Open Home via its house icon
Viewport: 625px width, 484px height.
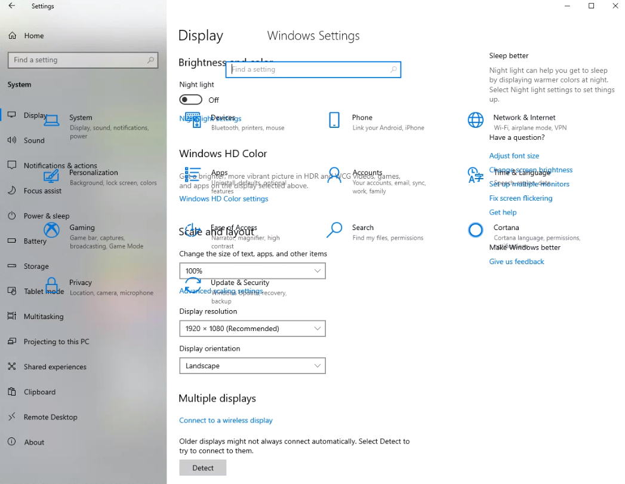point(13,35)
